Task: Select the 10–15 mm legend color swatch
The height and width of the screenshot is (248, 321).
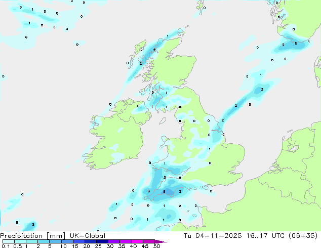Action: (x=67, y=241)
